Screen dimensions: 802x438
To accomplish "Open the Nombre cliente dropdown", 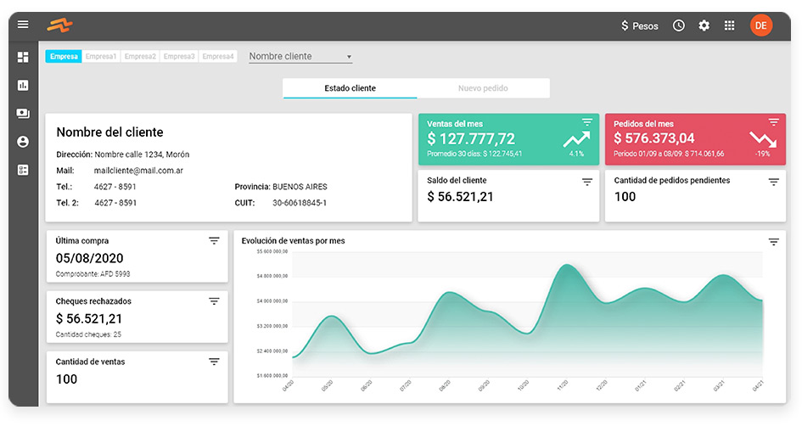I will [x=300, y=56].
